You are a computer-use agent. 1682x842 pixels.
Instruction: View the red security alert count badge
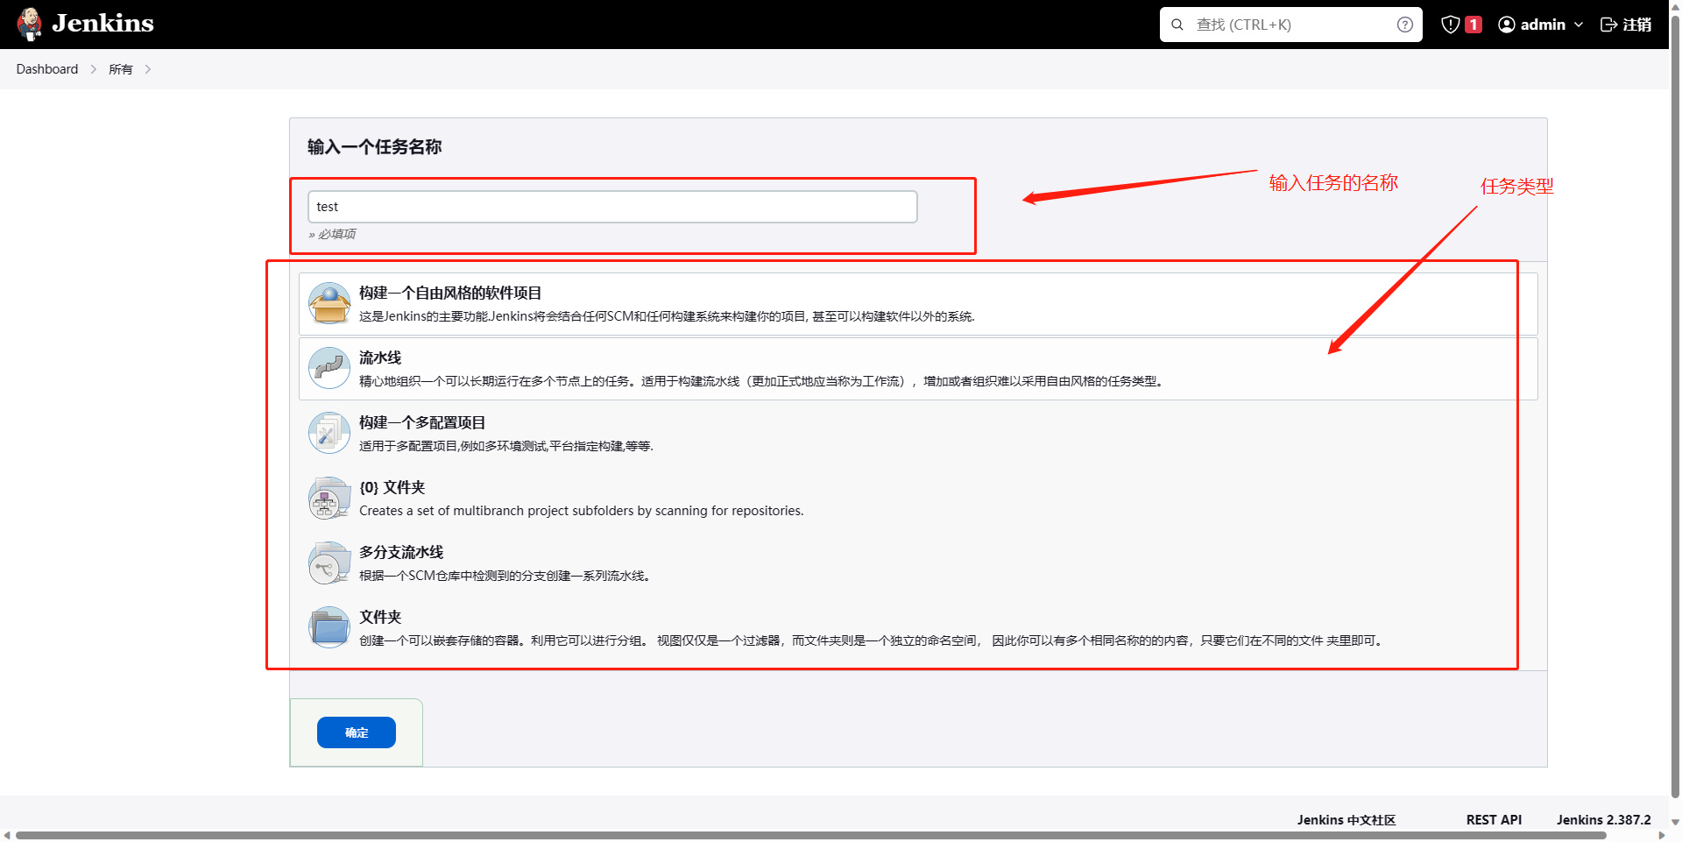point(1474,25)
